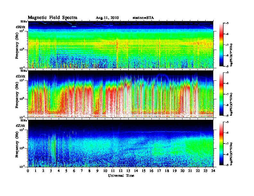The image size is (254, 196).
Task: Click hour tick label "3" on time axis
Action: (x=51, y=171)
